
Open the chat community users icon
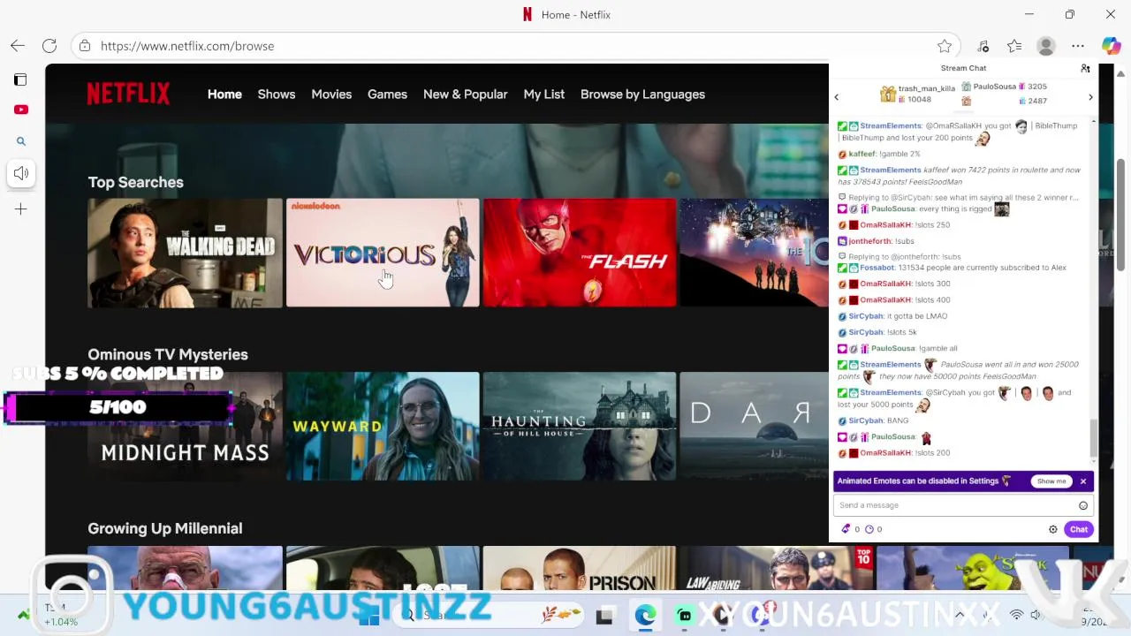pyautogui.click(x=1085, y=68)
